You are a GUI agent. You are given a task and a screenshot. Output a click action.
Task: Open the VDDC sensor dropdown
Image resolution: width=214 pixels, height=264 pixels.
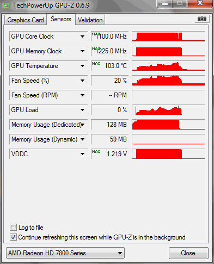(x=82, y=154)
